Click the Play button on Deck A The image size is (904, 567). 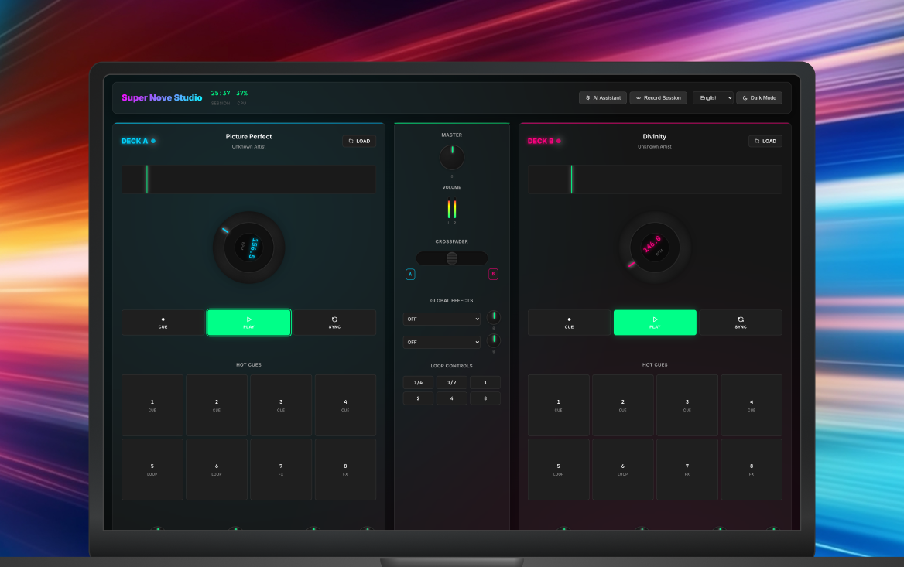[248, 323]
